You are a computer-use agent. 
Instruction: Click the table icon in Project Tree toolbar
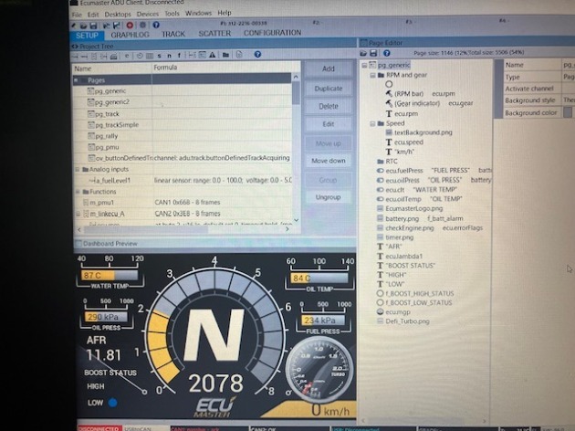(150, 56)
